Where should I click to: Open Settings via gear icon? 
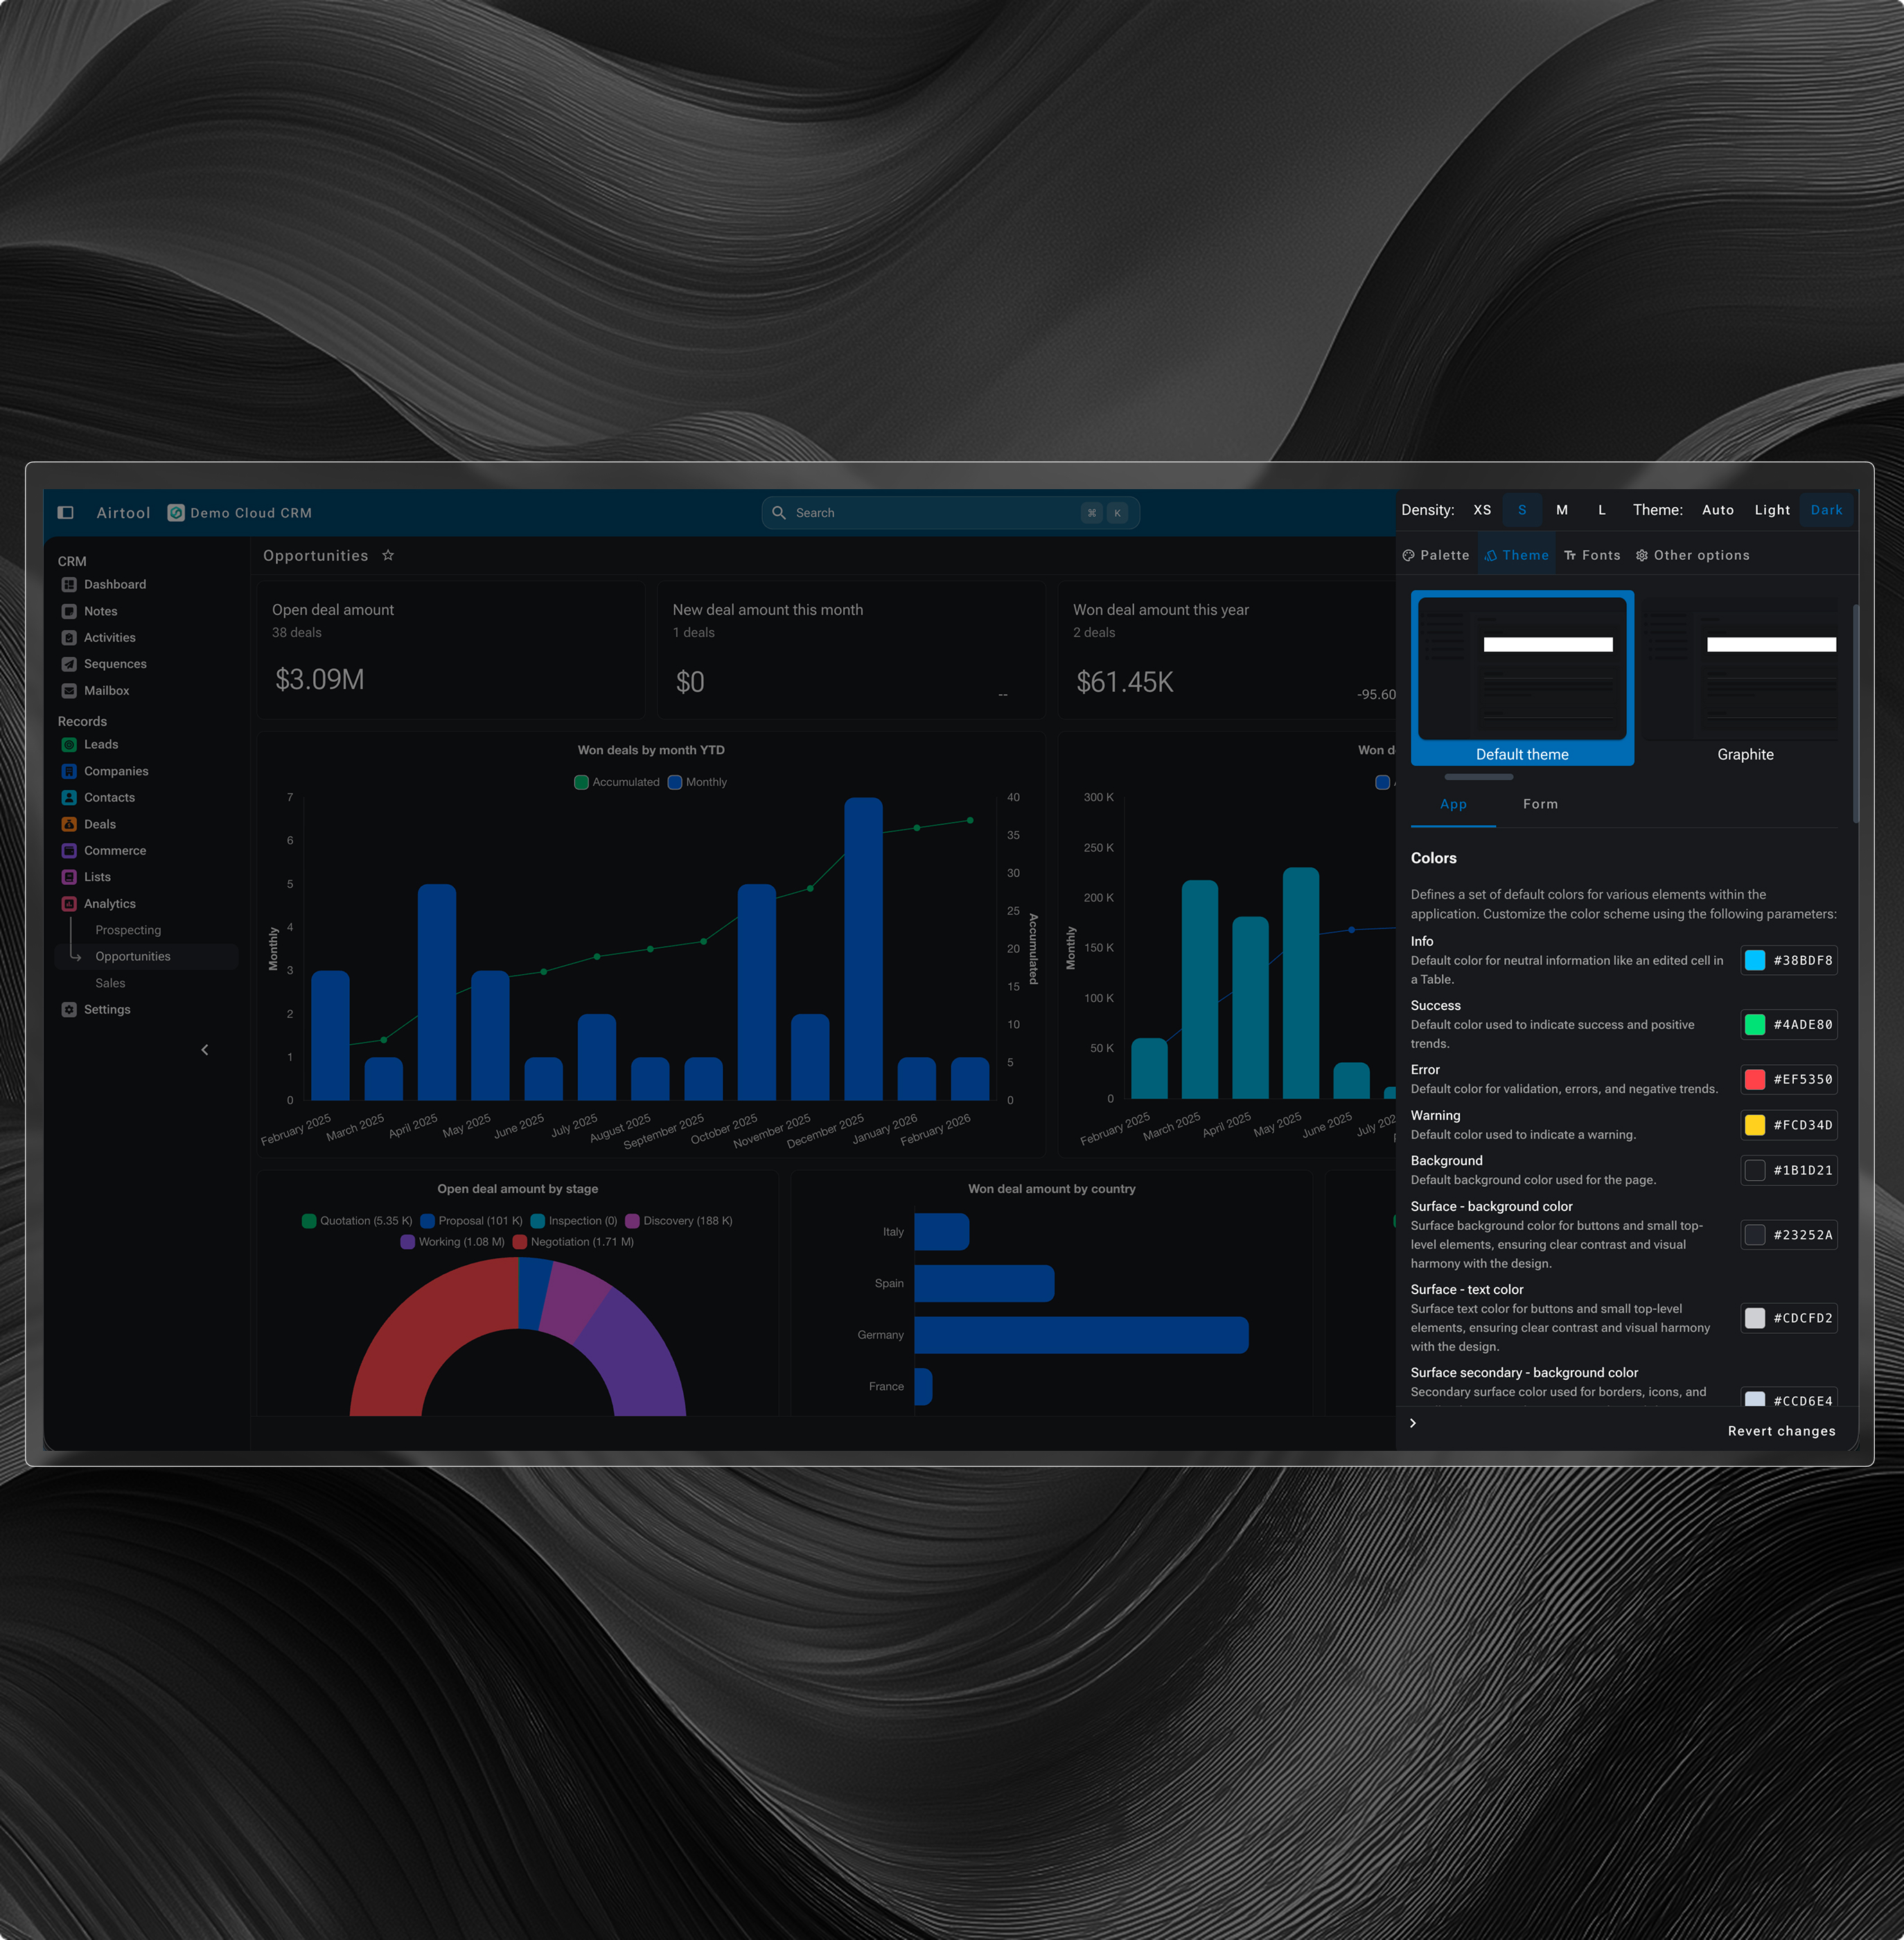[69, 1010]
